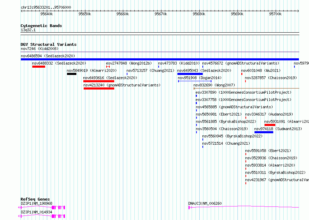This screenshot has height=220, width=309.
Task: Open nsv3560504 (Chaisson2019) label
Action: [222, 129]
